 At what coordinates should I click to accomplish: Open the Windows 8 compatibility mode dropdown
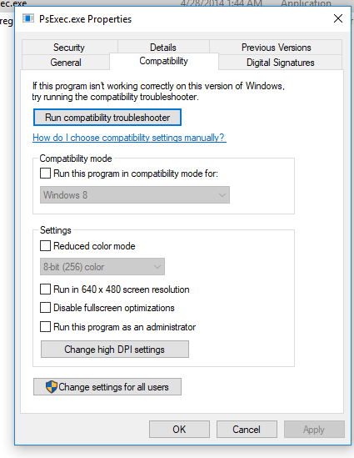(x=135, y=195)
